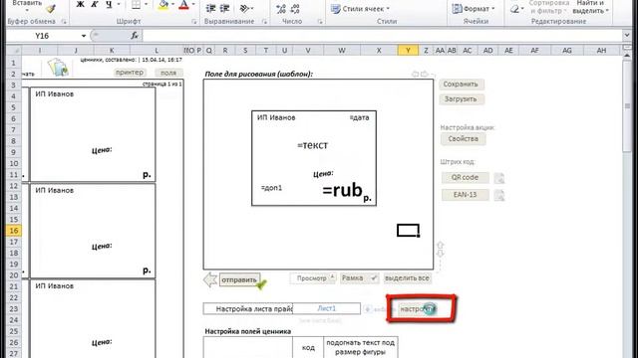
Task: Toggle the Рамка frame checkmark
Action: 374,278
